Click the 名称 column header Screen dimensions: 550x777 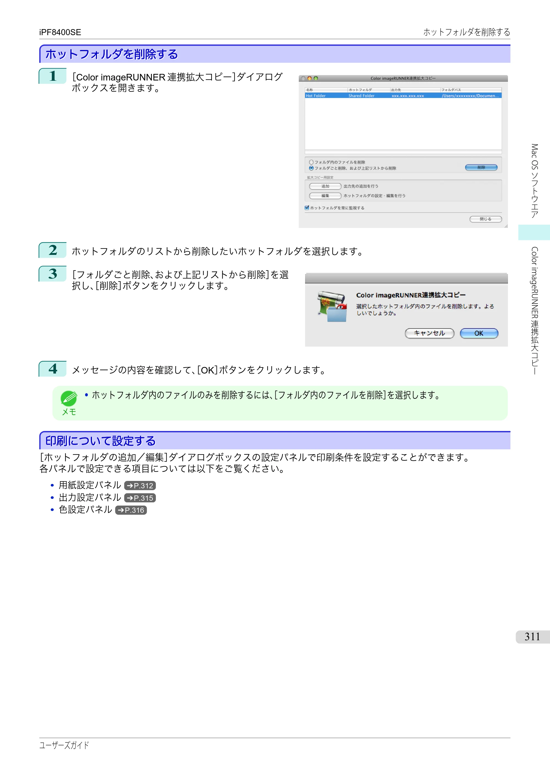click(326, 90)
